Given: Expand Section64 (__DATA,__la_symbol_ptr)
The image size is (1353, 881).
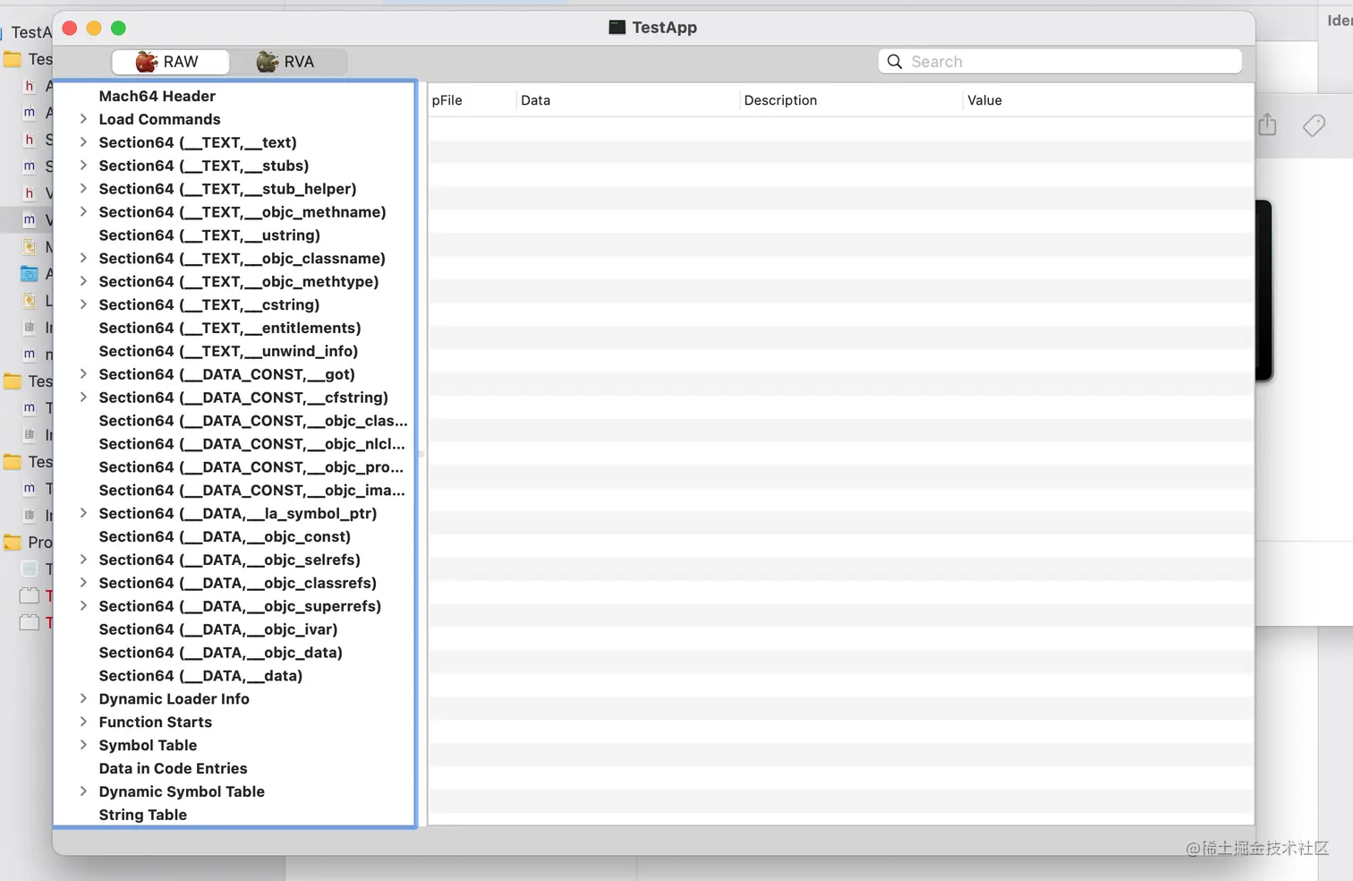Looking at the screenshot, I should click(83, 514).
